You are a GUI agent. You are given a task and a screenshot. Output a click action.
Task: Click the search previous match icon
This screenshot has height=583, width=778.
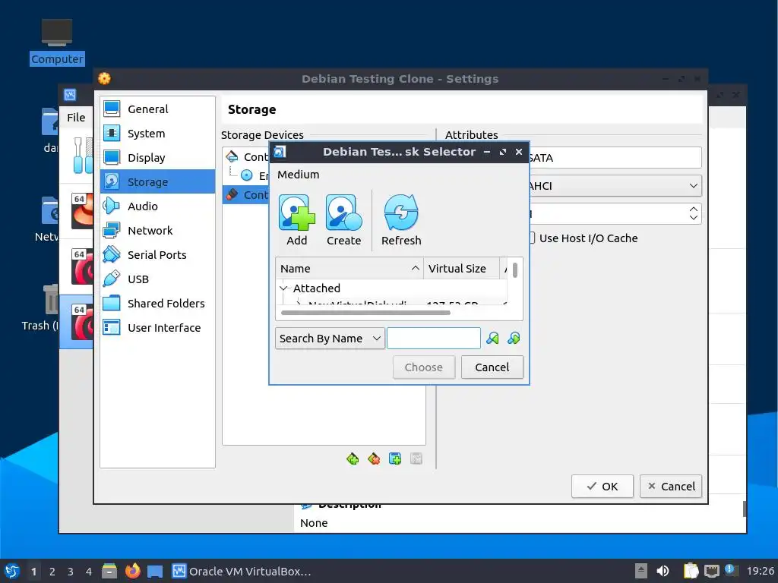coord(492,339)
